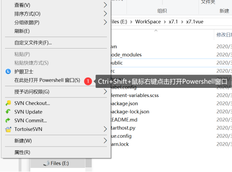
Task: Select the package.json file
Action: (x=124, y=103)
